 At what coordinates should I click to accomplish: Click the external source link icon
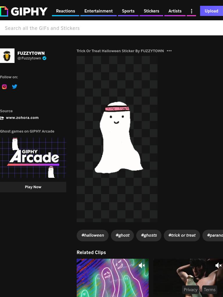click(2, 118)
